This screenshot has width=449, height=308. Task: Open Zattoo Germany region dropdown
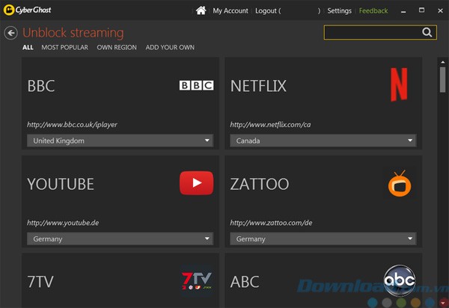point(323,238)
